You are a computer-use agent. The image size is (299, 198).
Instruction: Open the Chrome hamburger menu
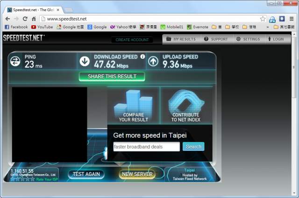point(292,19)
